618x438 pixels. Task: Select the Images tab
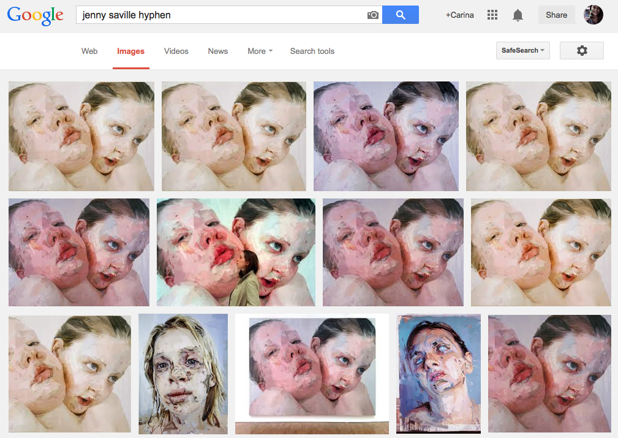pyautogui.click(x=130, y=51)
